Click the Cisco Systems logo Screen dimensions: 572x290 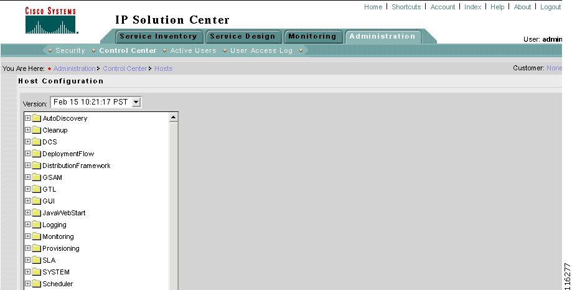(x=51, y=21)
